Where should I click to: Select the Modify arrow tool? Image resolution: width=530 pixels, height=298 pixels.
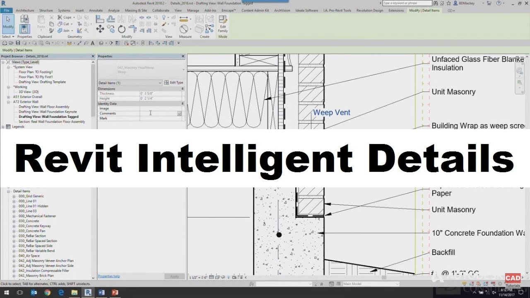coord(8,24)
